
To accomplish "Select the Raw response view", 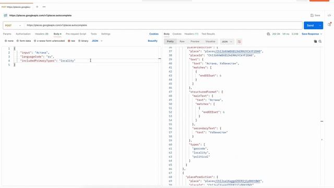I will pos(182,42).
